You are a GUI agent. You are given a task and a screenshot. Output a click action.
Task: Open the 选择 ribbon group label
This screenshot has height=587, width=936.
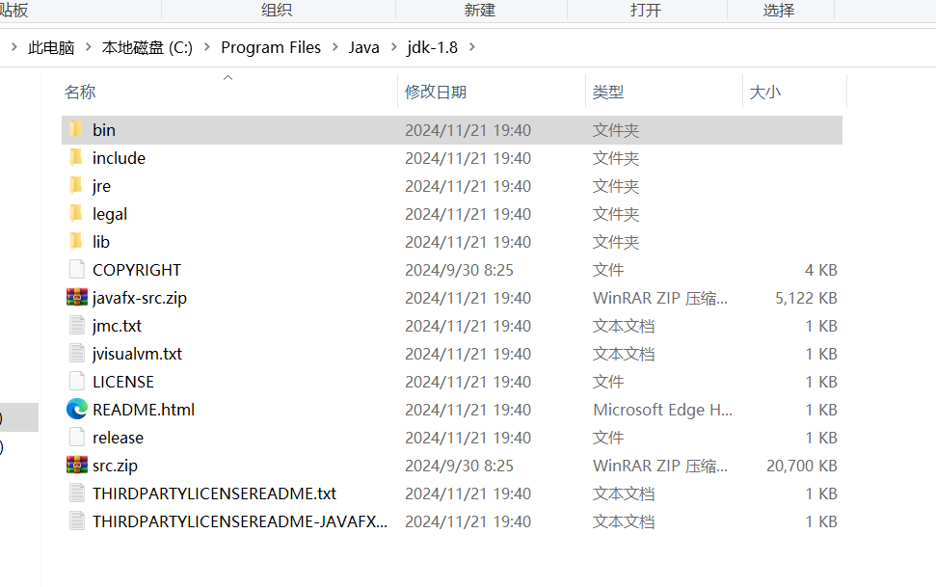pyautogui.click(x=779, y=11)
